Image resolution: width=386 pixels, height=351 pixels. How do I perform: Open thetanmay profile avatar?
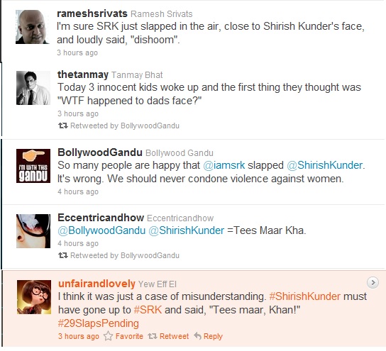click(x=33, y=88)
